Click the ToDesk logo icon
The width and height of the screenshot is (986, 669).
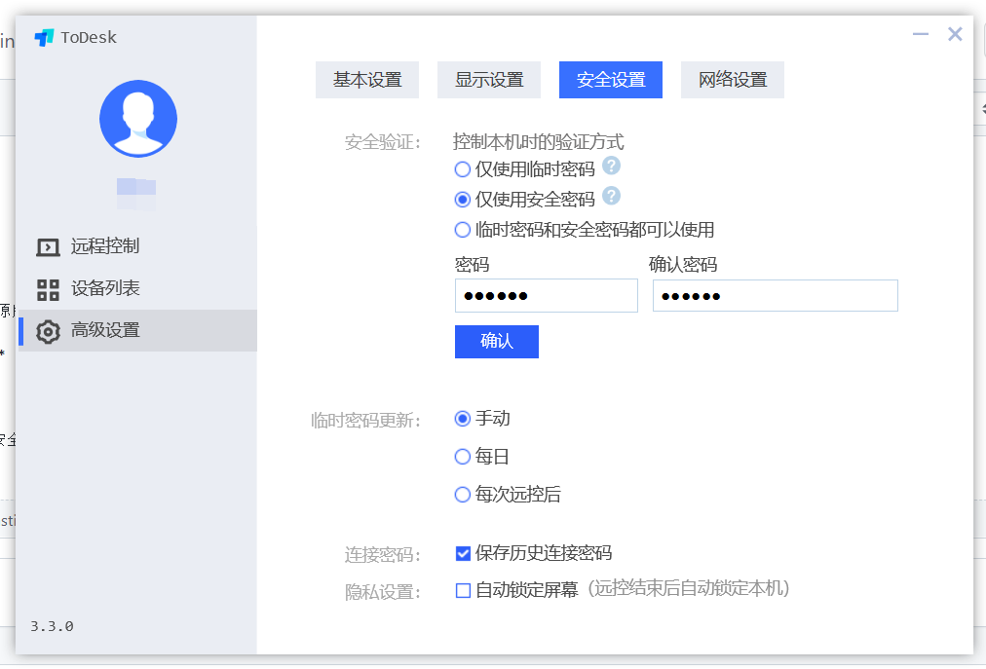pyautogui.click(x=44, y=38)
